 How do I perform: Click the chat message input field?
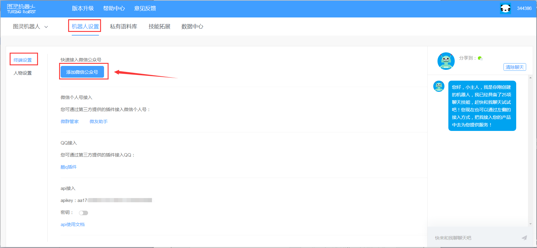click(473, 238)
